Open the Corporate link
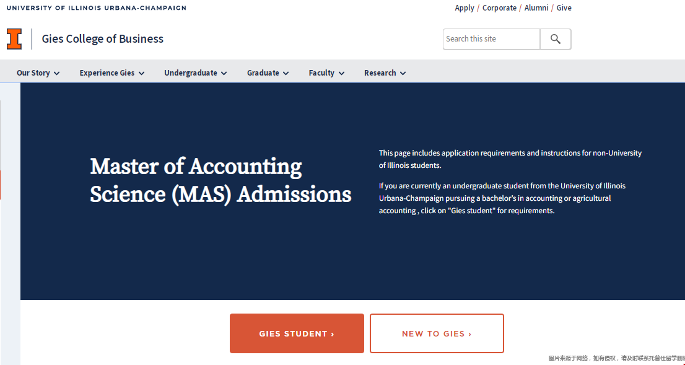The width and height of the screenshot is (685, 365). 499,8
